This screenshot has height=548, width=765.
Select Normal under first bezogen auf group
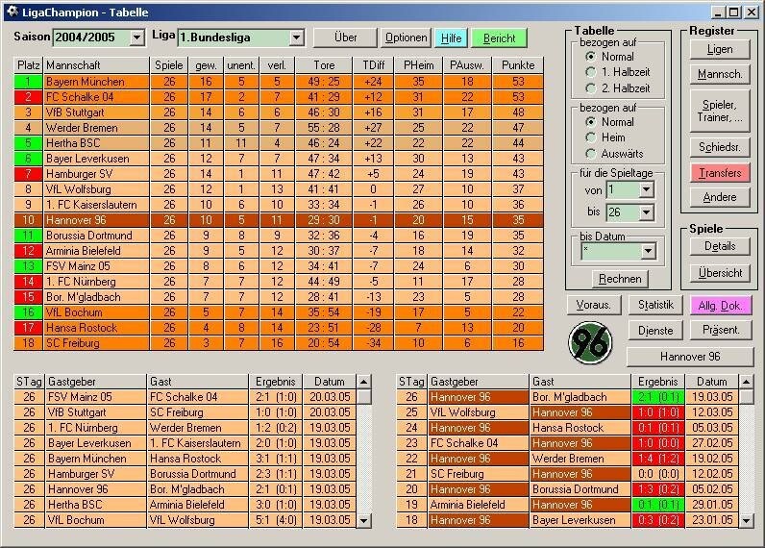590,57
